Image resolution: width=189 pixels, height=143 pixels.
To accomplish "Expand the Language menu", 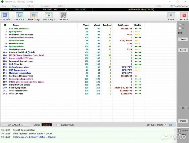I will click(46, 6).
